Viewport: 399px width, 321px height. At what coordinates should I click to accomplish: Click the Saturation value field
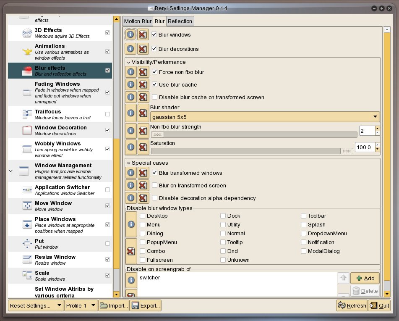365,147
